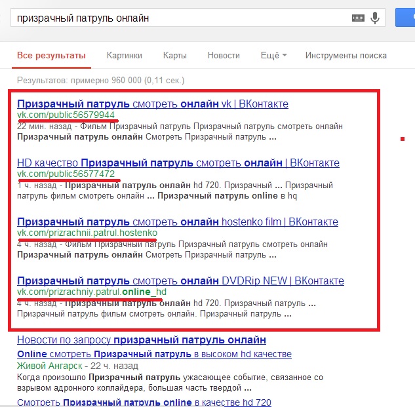This screenshot has width=415, height=407.
Task: Expand the 'Ещё' dropdown menu
Action: 273,56
